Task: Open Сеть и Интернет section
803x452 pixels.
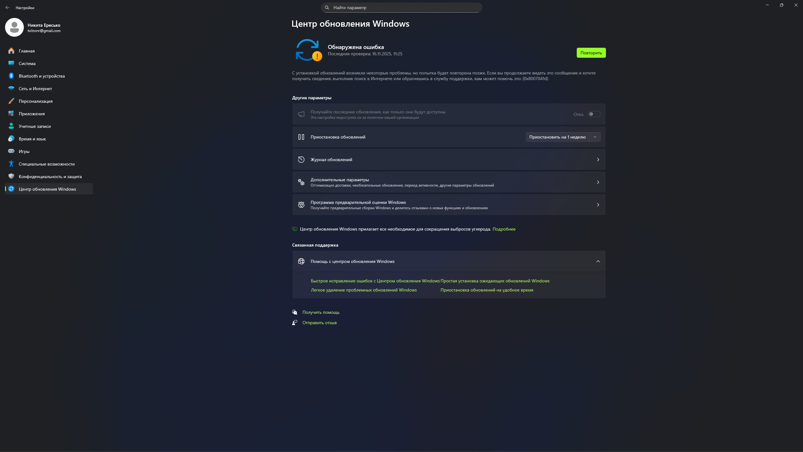Action: click(49, 88)
